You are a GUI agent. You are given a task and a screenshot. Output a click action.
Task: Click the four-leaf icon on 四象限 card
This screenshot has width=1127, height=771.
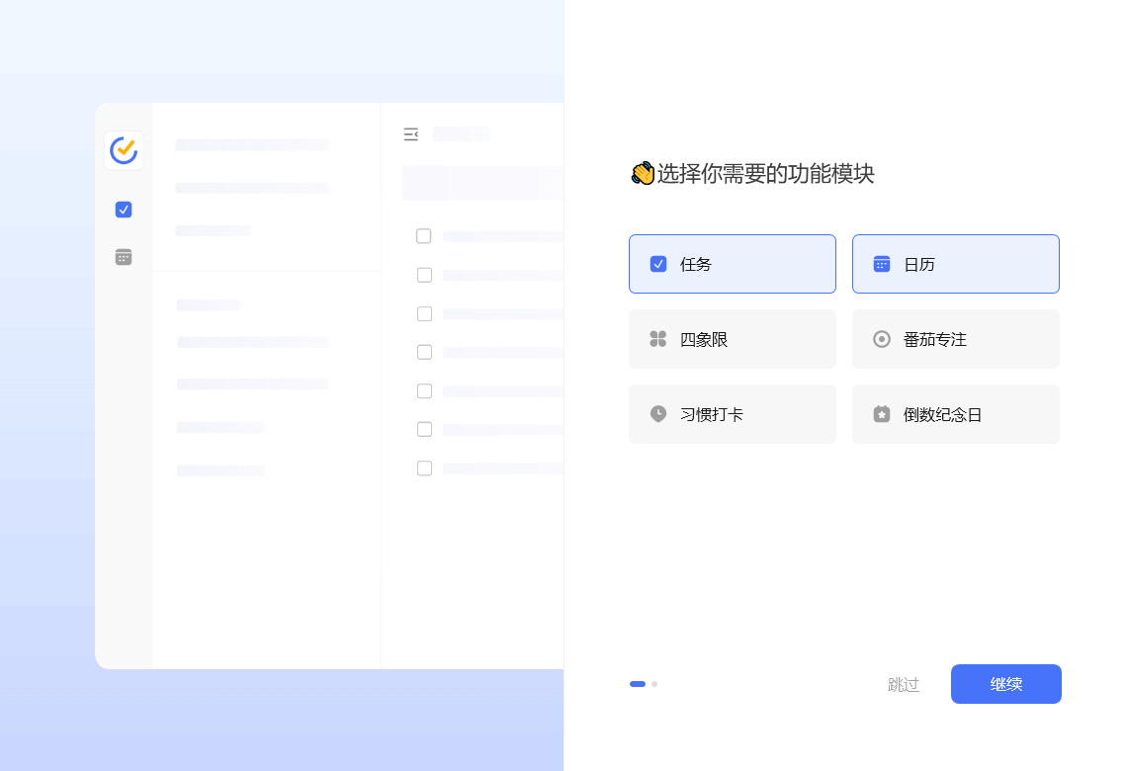coord(658,338)
